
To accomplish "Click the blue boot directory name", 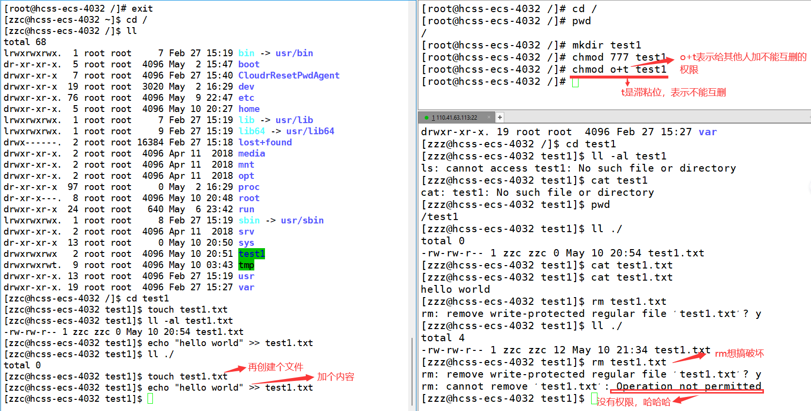I will pos(249,64).
